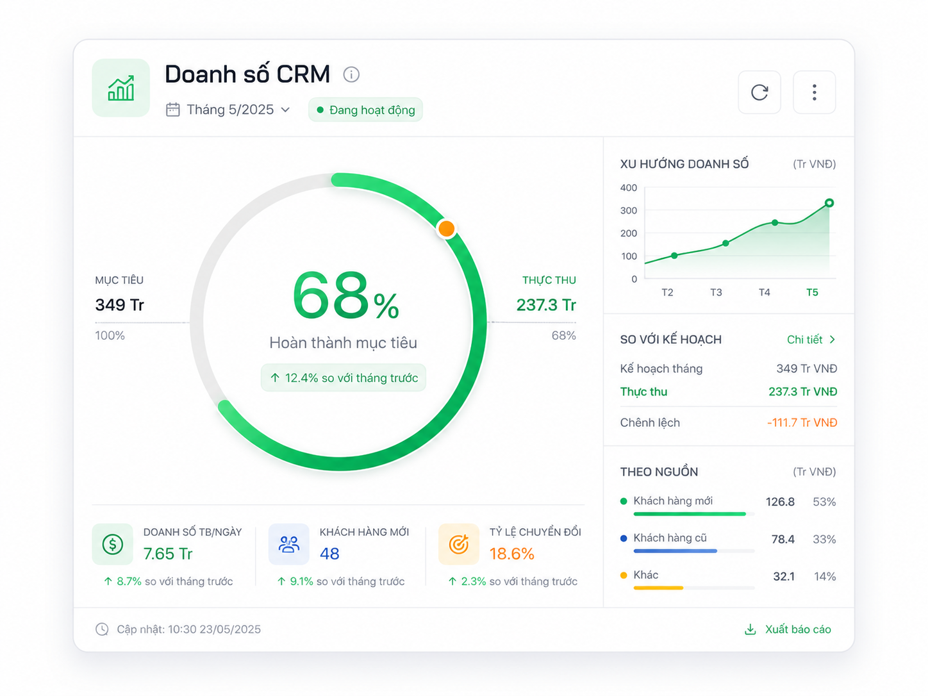This screenshot has width=928, height=696.
Task: Select the T5 point on the trend chart
Action: coord(829,203)
